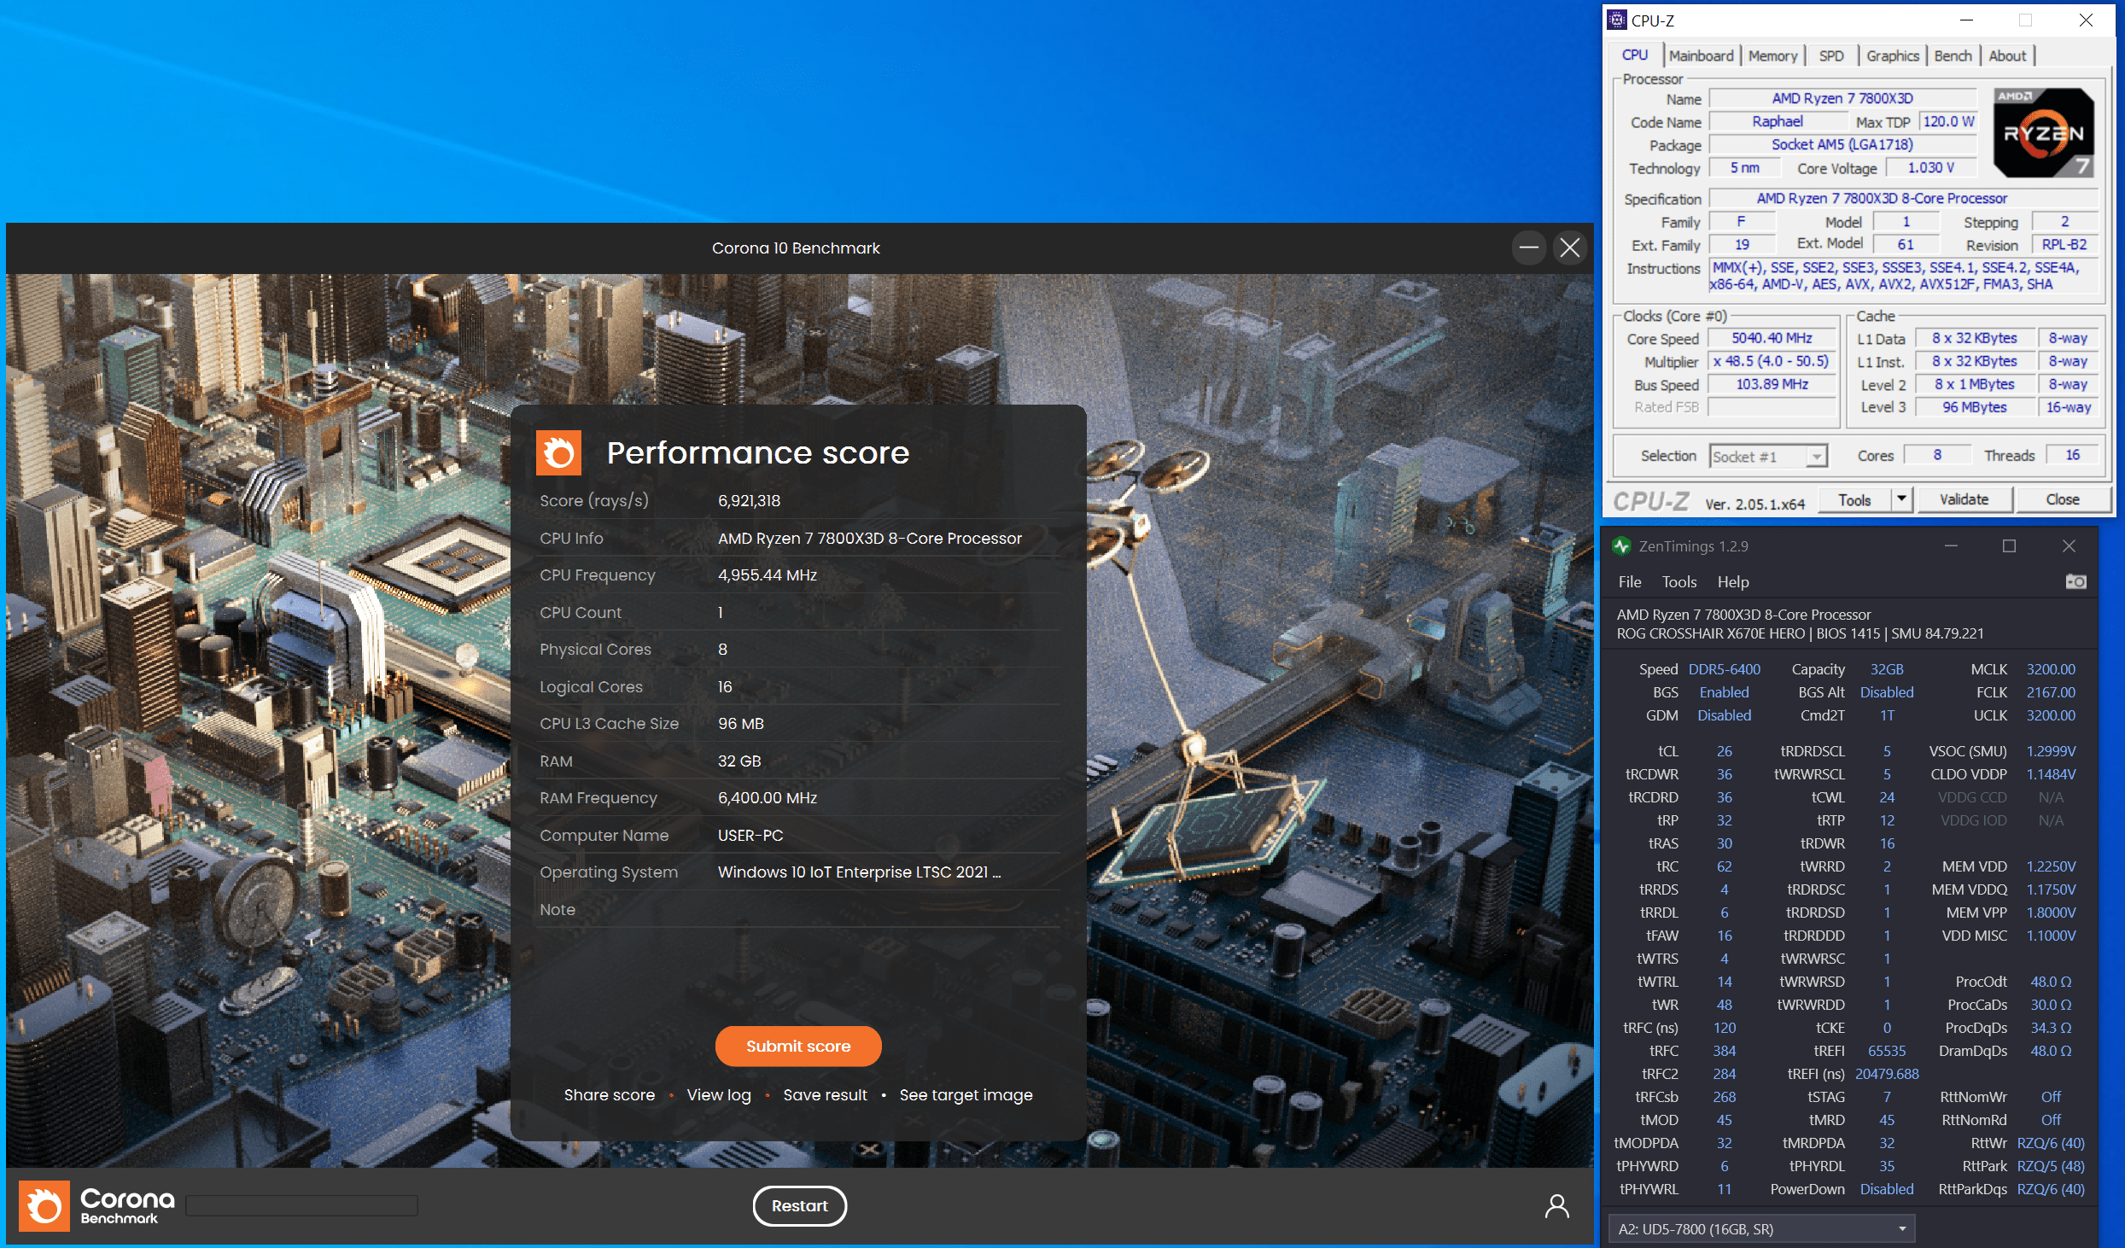Minimize the CPU-Z window
Screen dimensions: 2125x1248
point(1966,20)
